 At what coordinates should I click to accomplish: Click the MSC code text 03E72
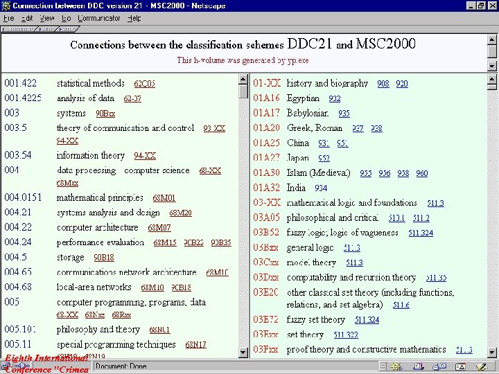point(265,319)
